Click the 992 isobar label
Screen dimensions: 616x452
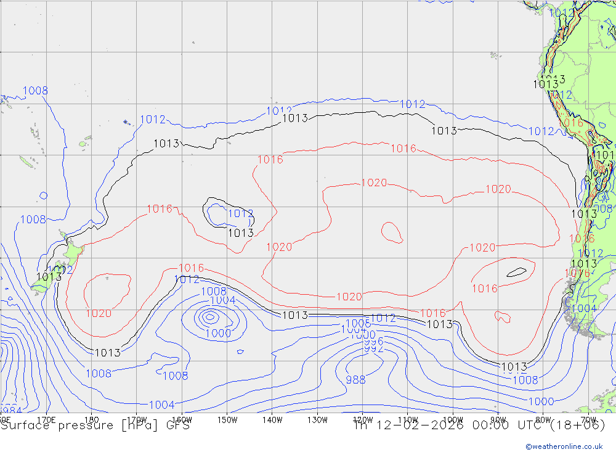(x=373, y=349)
